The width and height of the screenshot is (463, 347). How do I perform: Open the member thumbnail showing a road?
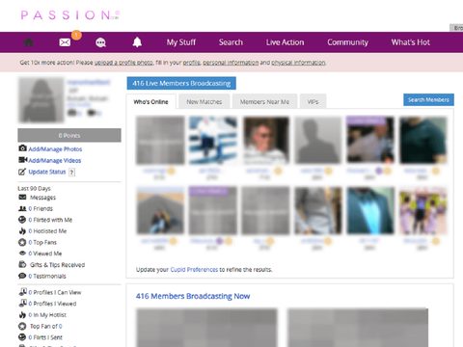(160, 210)
